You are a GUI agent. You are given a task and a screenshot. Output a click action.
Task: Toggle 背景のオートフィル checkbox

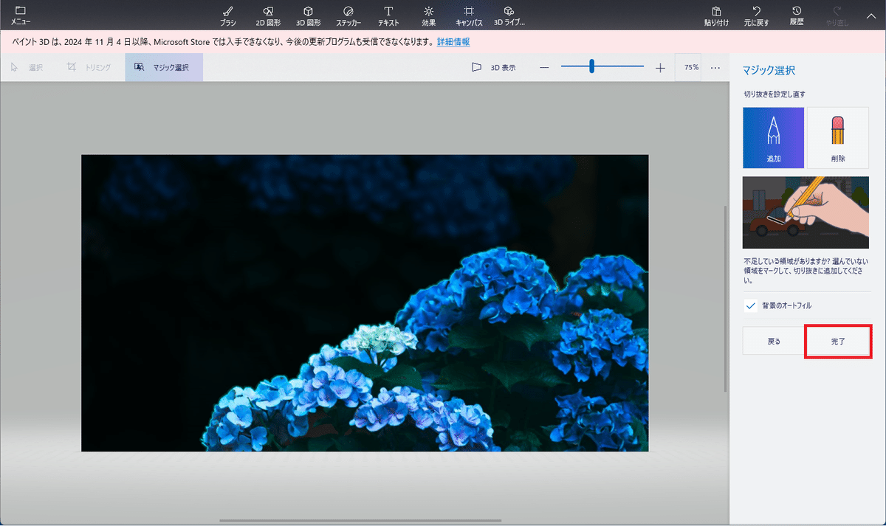coord(751,305)
